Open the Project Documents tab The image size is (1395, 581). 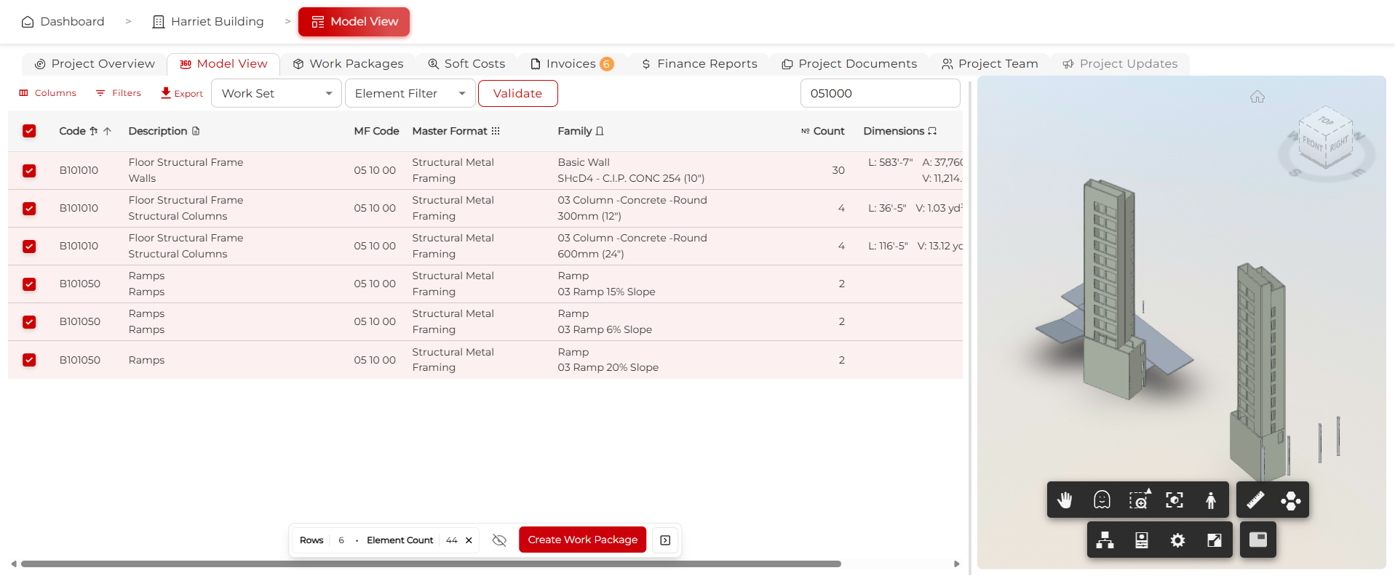[849, 64]
